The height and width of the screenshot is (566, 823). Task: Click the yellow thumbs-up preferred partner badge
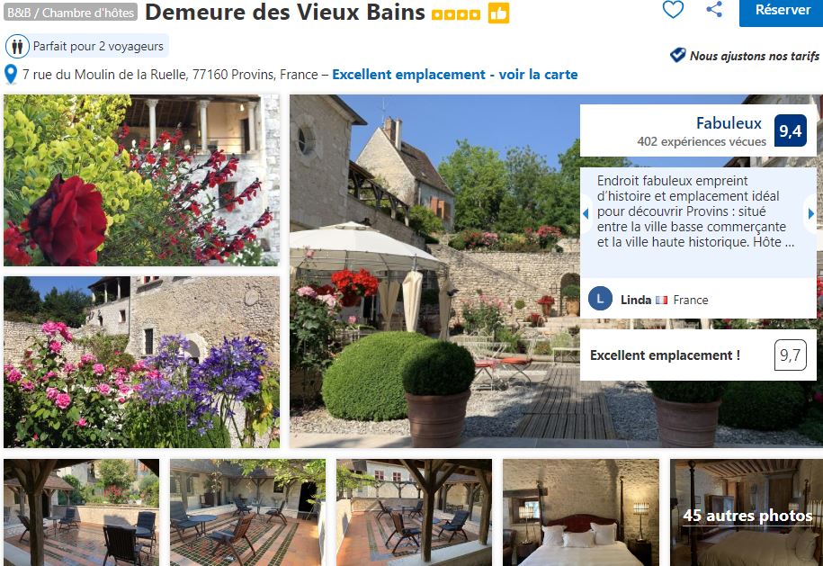click(498, 13)
